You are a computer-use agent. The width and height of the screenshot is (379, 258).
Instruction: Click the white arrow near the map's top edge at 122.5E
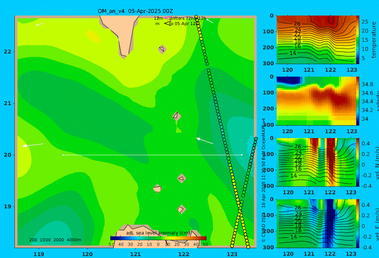210,21
